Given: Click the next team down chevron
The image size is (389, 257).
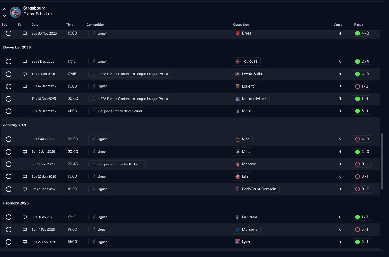Looking at the screenshot, I should (x=5, y=15).
